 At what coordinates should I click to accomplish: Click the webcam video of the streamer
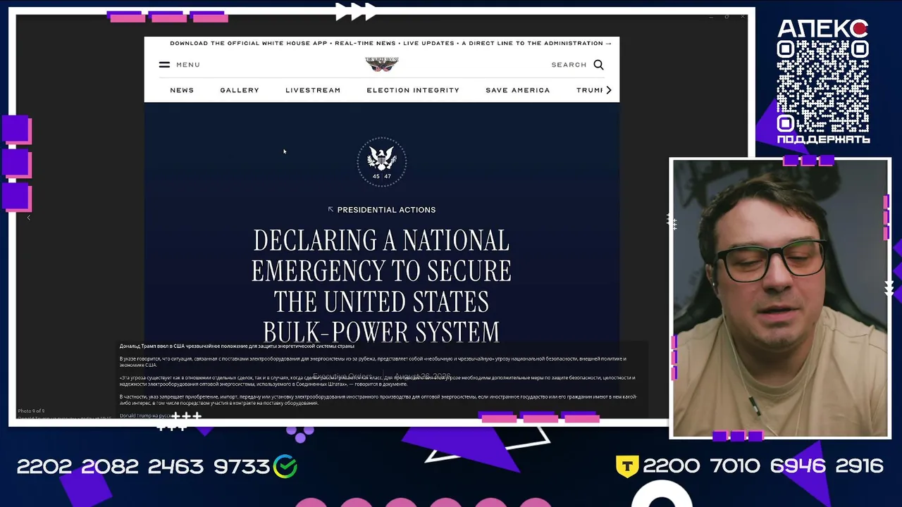pos(780,299)
